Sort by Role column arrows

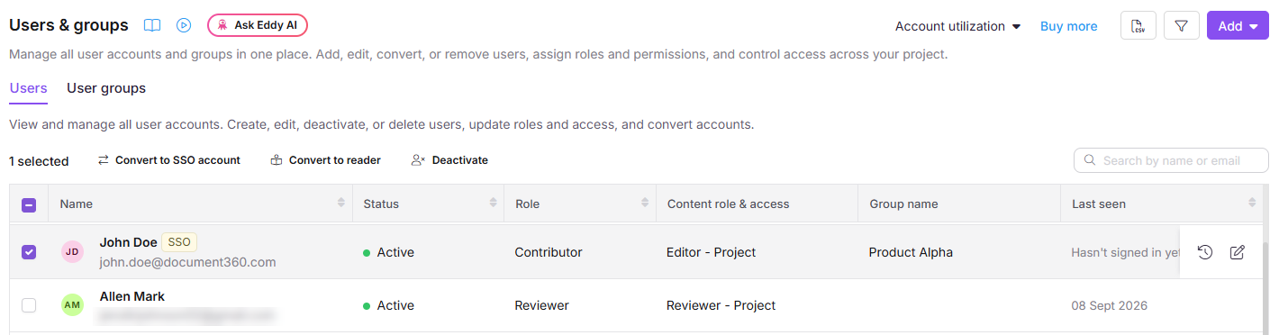coord(645,204)
